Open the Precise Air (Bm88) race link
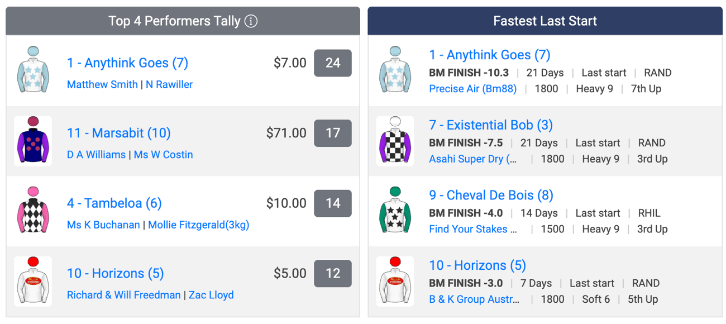Viewport: 726px width, 324px height. pos(473,88)
